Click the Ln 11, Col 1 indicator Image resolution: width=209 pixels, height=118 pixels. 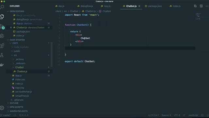(x=153, y=115)
